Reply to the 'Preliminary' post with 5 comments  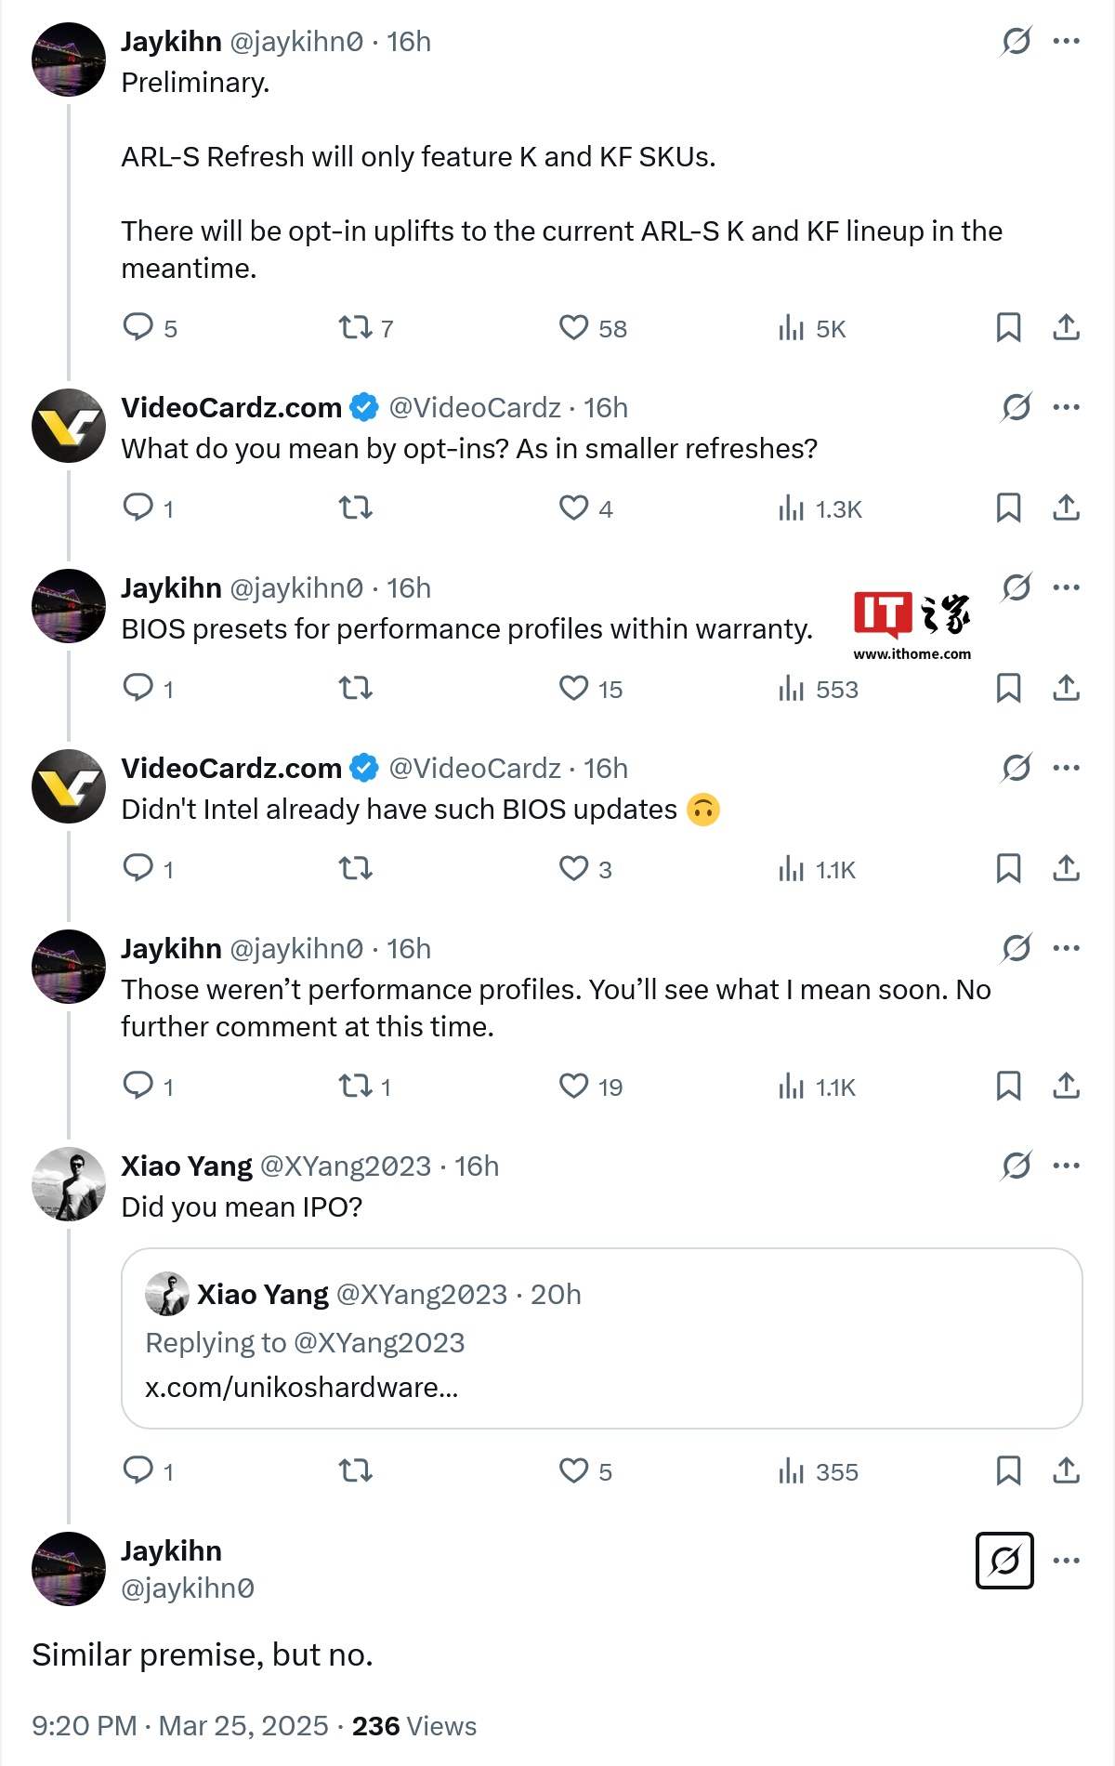[x=138, y=327]
